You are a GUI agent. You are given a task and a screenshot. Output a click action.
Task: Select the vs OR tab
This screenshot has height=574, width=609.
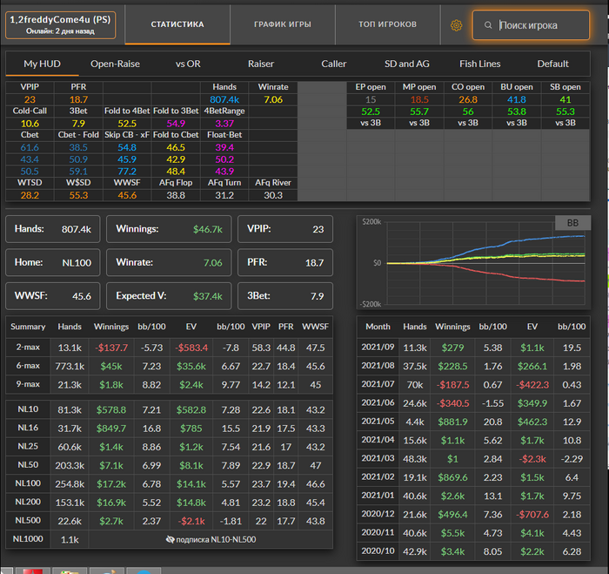[x=187, y=64]
